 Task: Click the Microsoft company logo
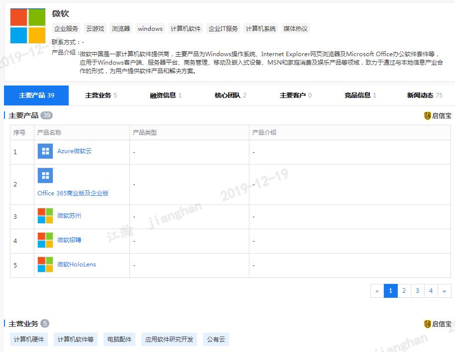[27, 25]
